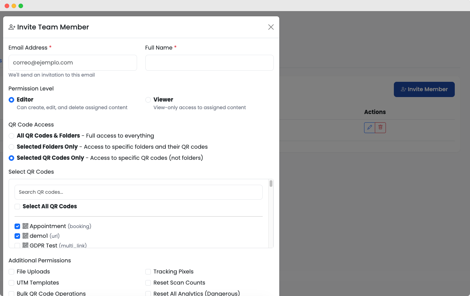Enable File Uploads permission

[x=11, y=272]
